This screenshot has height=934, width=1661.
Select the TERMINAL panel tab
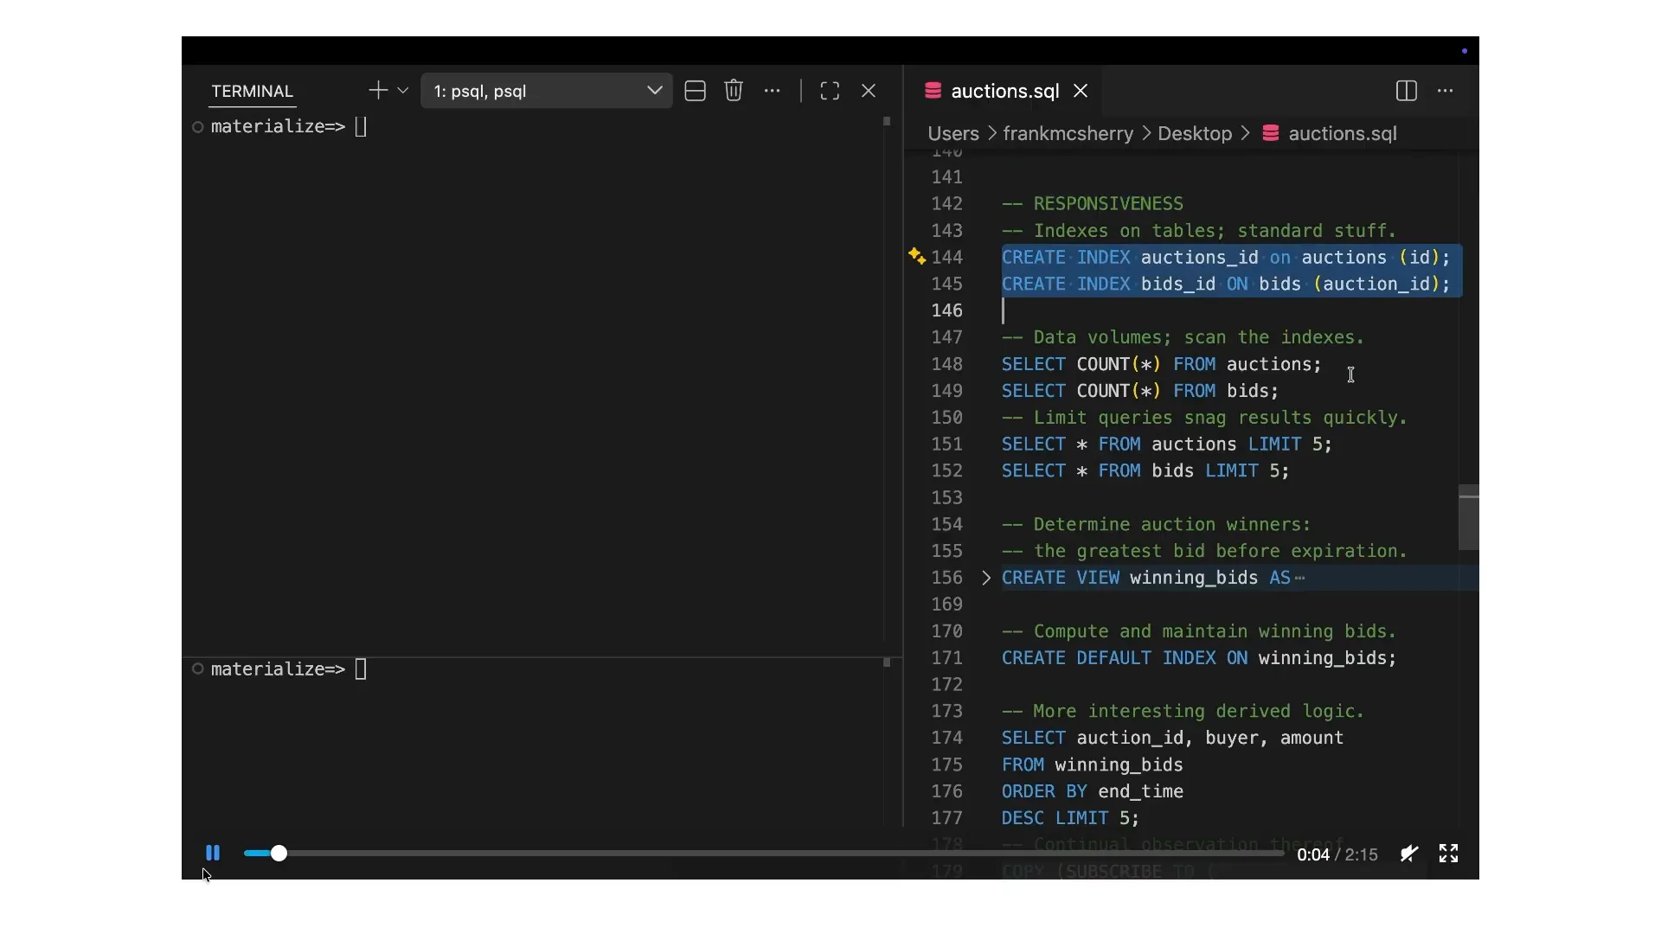pyautogui.click(x=253, y=91)
